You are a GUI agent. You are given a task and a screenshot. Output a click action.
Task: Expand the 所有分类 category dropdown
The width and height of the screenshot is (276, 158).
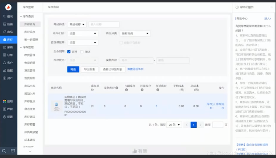[x=135, y=33]
